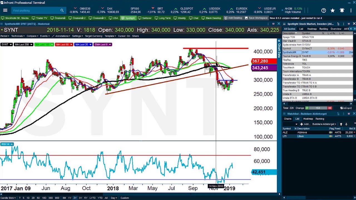Select All Quotes tab in Spotlight window

tap(290, 29)
